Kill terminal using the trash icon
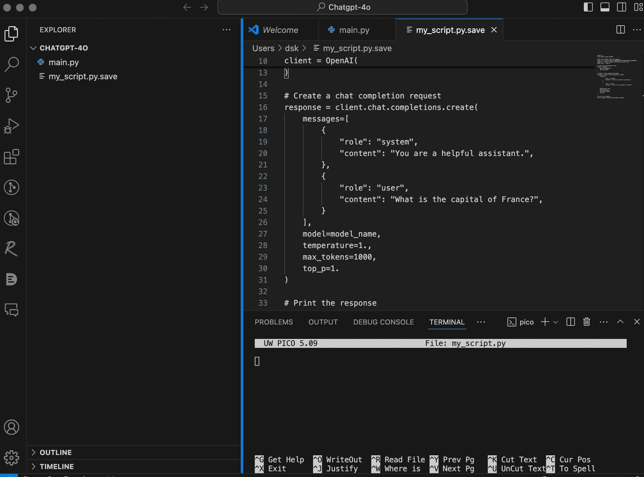The width and height of the screenshot is (644, 477). [x=586, y=322]
